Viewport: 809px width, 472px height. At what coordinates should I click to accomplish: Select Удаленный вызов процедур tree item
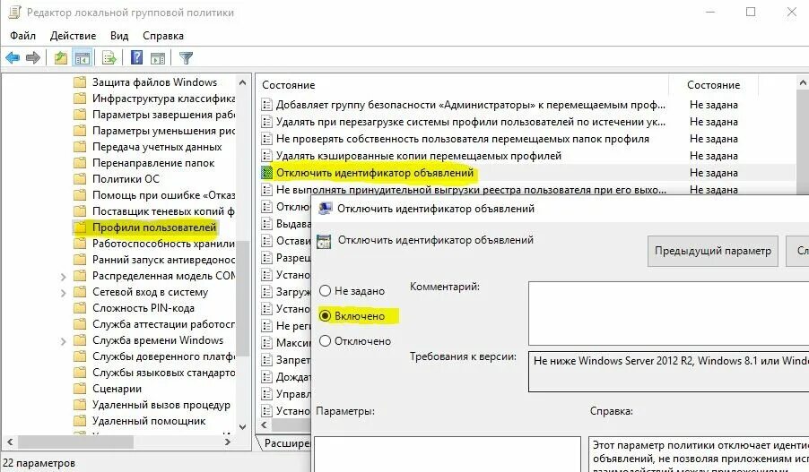click(x=161, y=405)
